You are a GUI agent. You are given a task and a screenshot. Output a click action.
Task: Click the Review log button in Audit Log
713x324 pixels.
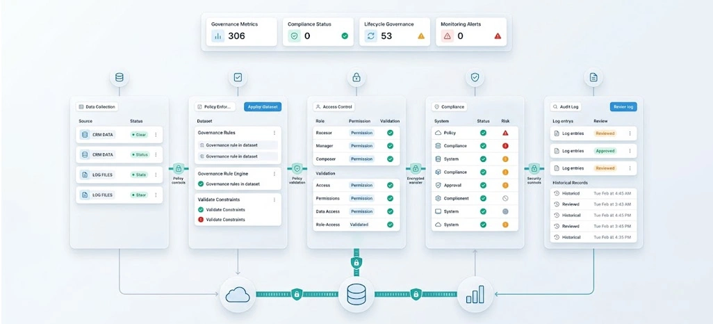coord(623,106)
